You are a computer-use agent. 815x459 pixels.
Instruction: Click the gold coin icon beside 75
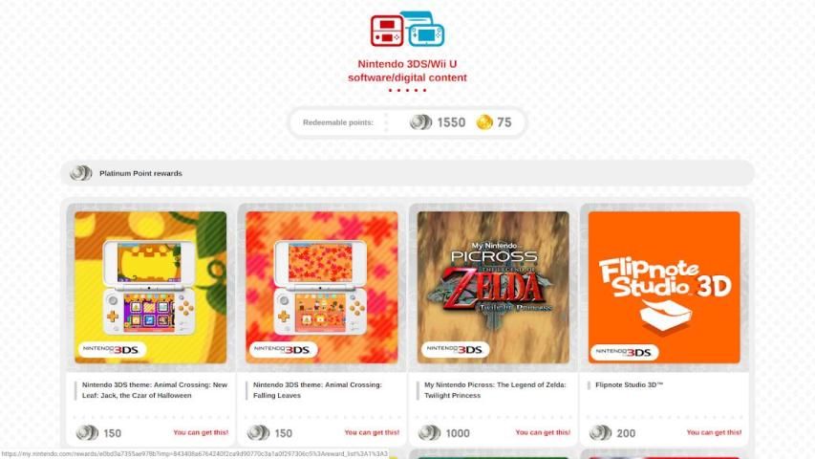(484, 122)
